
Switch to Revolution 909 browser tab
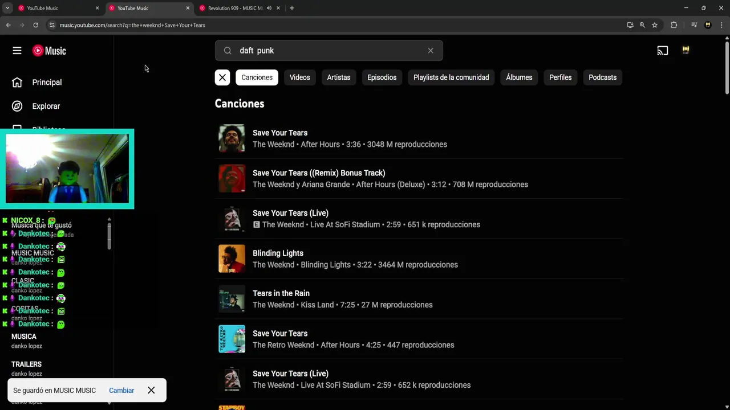[235, 8]
